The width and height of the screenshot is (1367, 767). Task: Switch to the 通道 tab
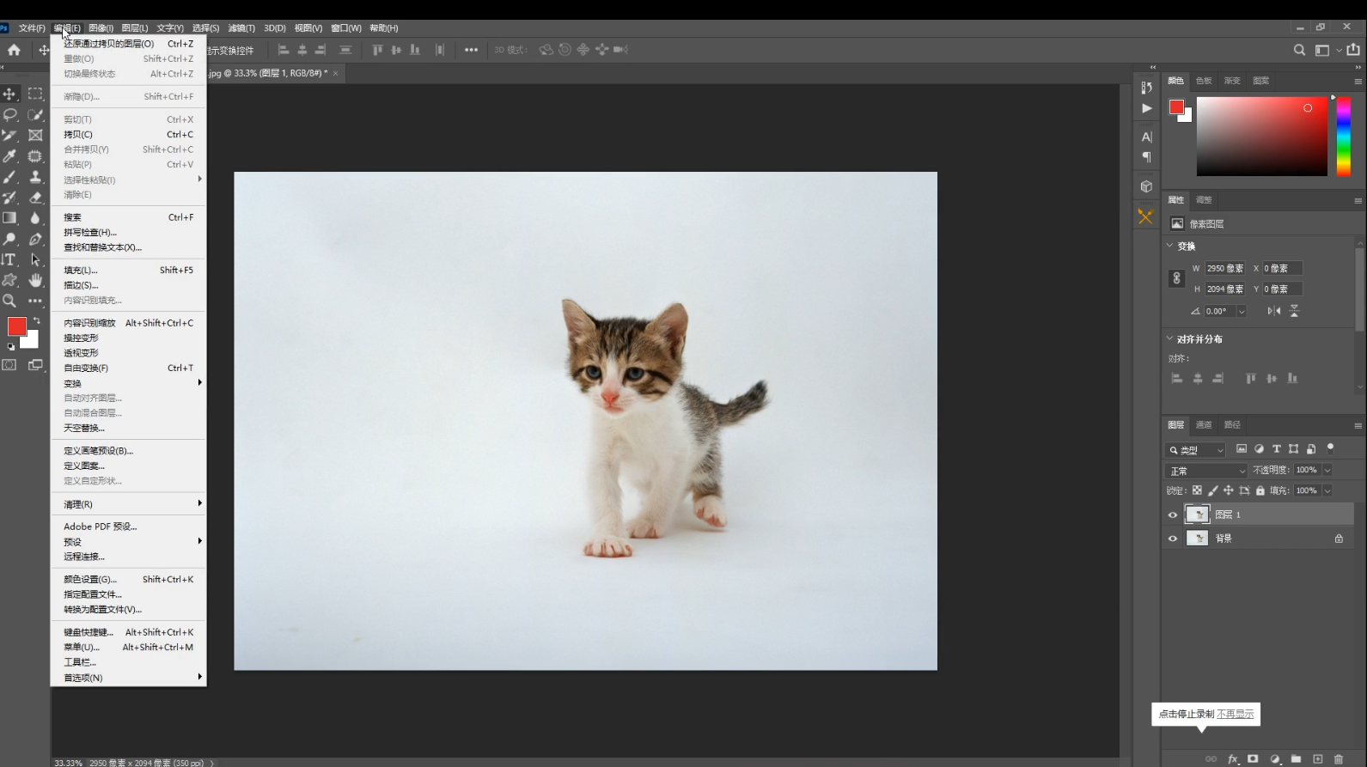coord(1204,424)
